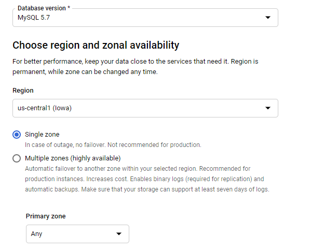Screen dimensions: 324x251
Task: Select the Multiple zones radio button
Action: tap(17, 158)
